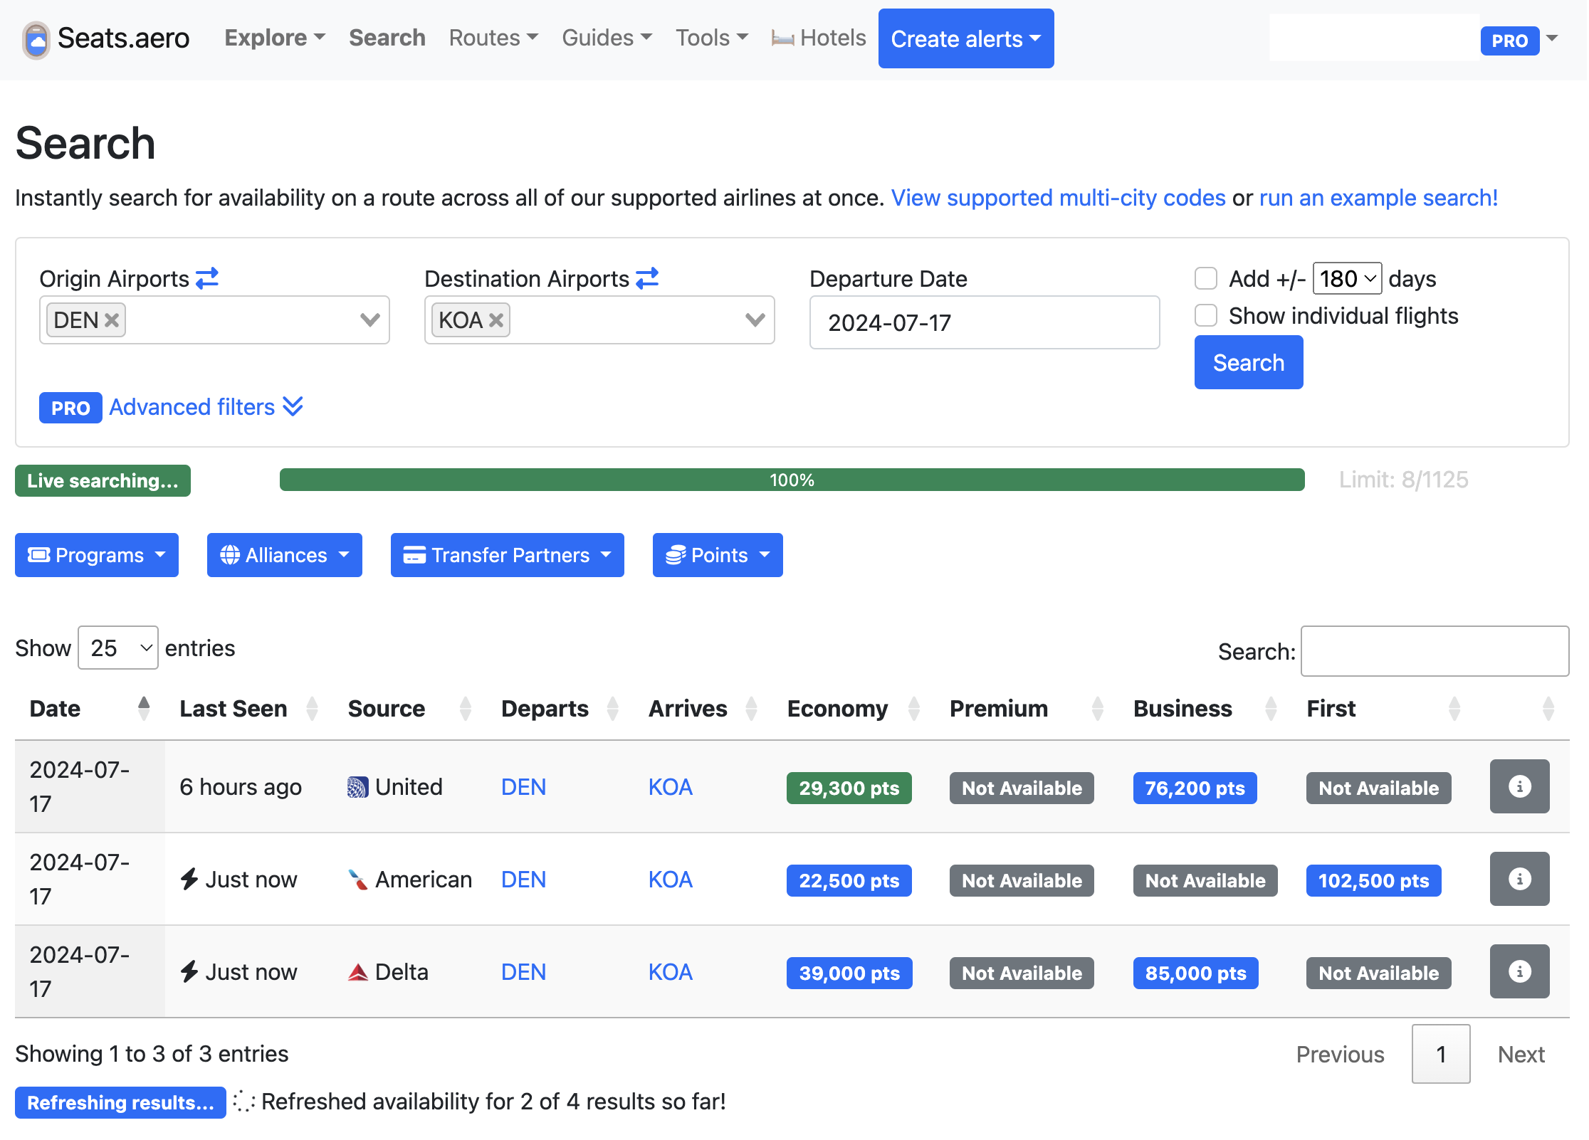Click the Departure Date field
1589x1140 pixels.
(x=985, y=322)
